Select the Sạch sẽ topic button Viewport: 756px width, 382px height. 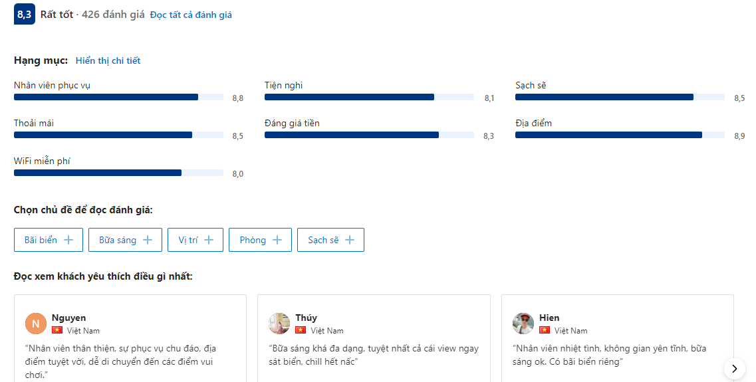[330, 240]
